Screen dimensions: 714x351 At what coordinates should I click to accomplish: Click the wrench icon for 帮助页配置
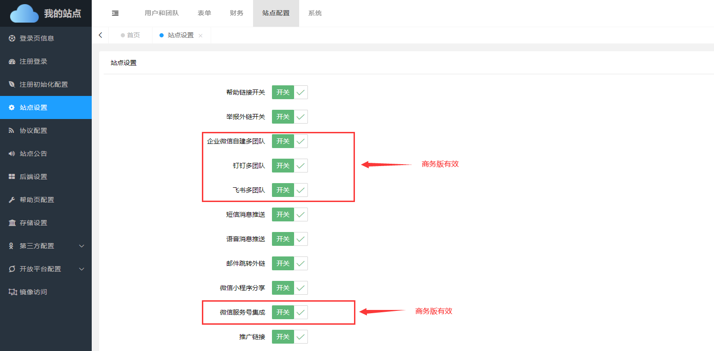click(12, 200)
